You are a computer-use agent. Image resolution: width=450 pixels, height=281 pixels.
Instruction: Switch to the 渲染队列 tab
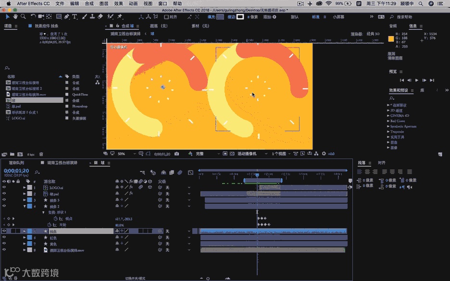pos(16,163)
